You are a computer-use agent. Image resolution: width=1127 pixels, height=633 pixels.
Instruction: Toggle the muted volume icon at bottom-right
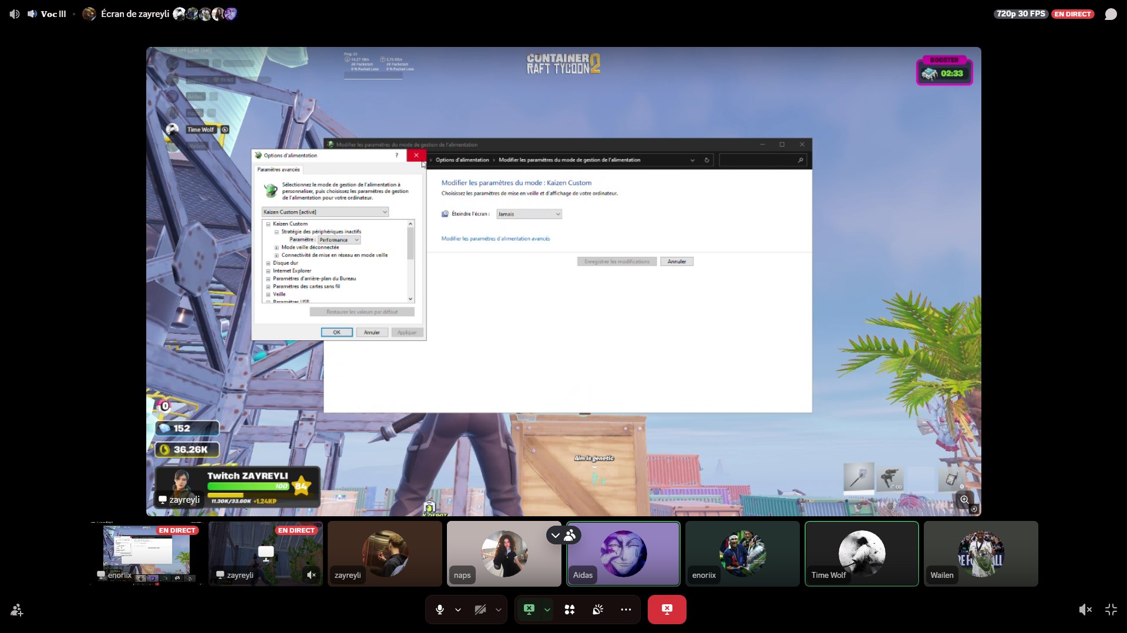pos(1085,610)
